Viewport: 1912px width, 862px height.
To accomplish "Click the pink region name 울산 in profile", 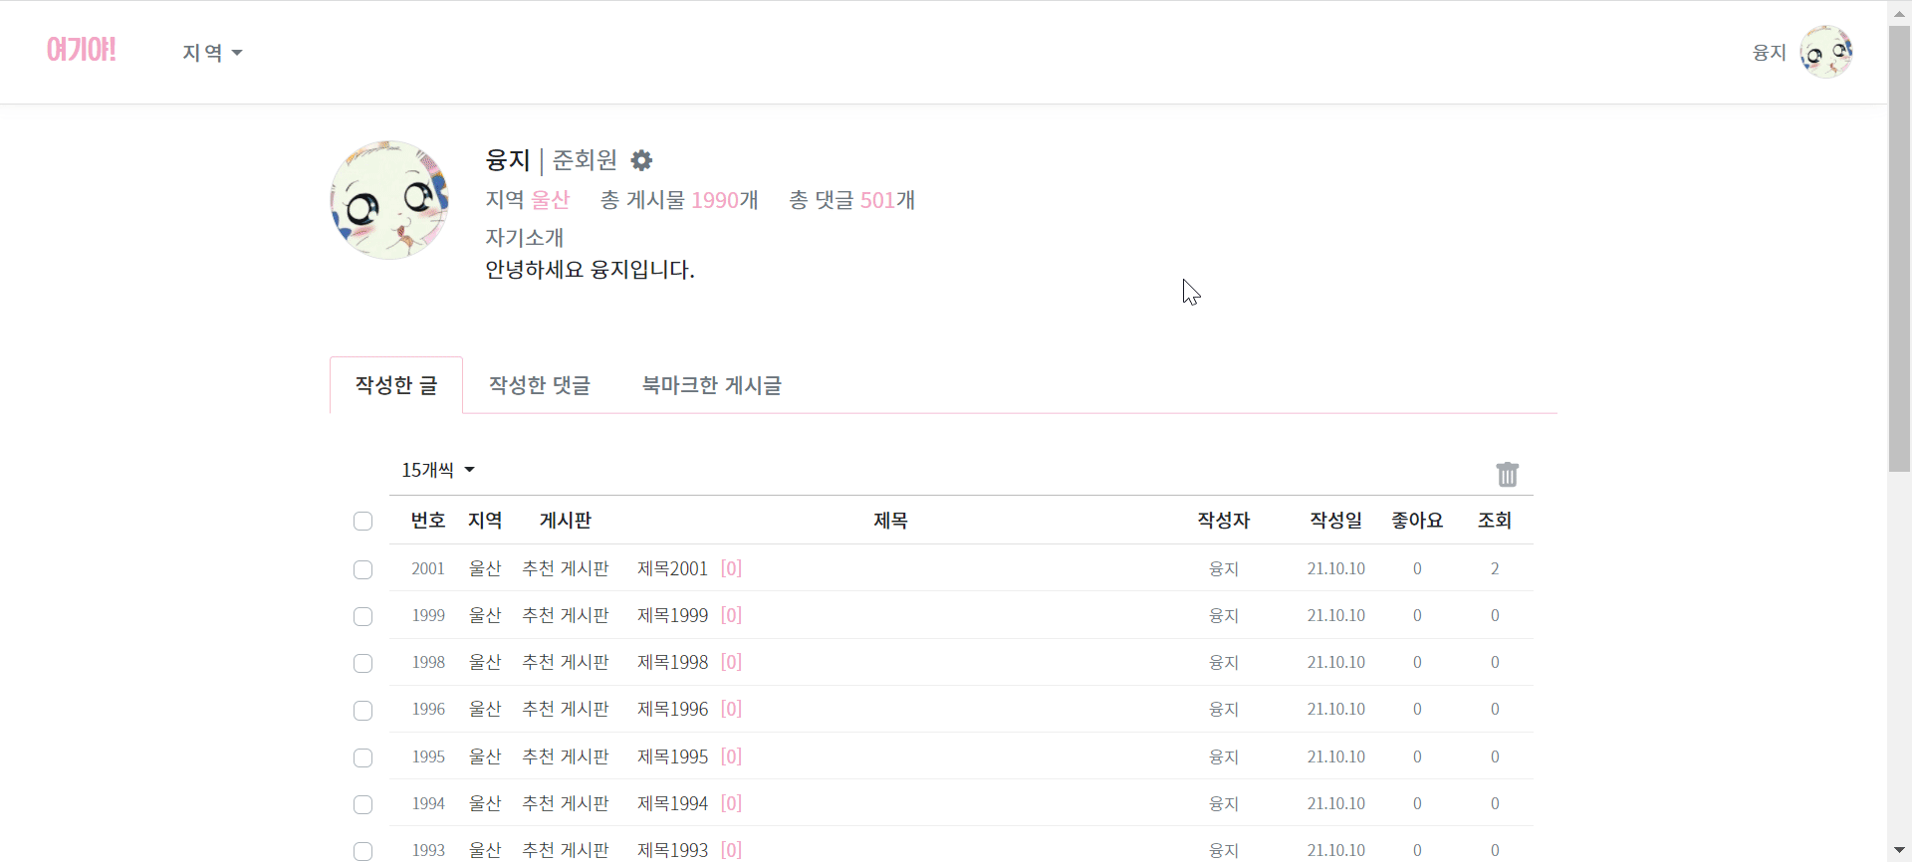I will point(550,200).
